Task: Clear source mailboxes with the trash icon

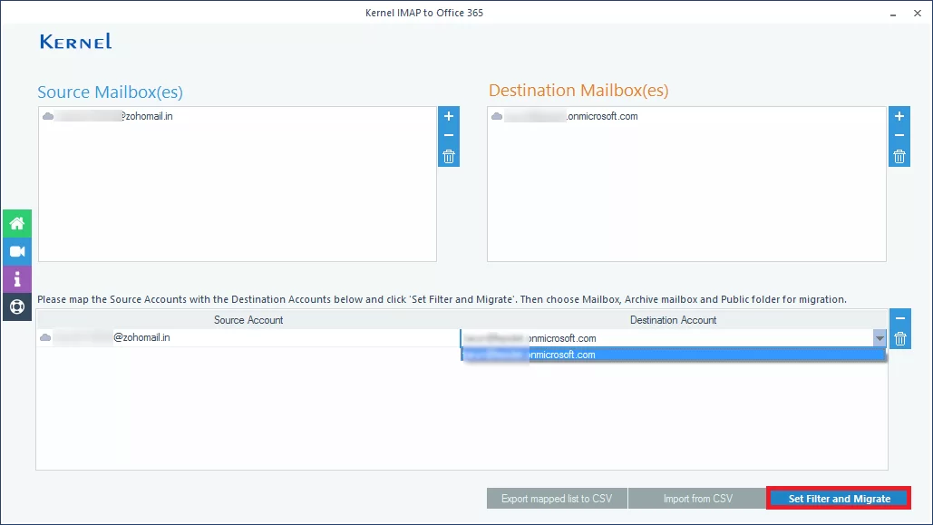Action: (447, 155)
